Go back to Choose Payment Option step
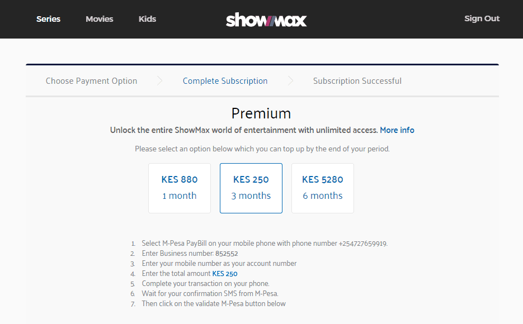 [91, 81]
